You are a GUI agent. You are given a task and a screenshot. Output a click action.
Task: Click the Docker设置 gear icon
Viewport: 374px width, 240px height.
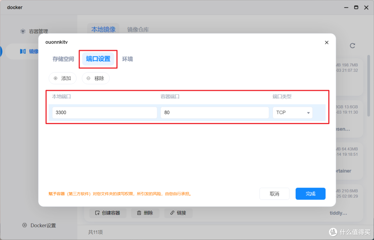pos(25,225)
